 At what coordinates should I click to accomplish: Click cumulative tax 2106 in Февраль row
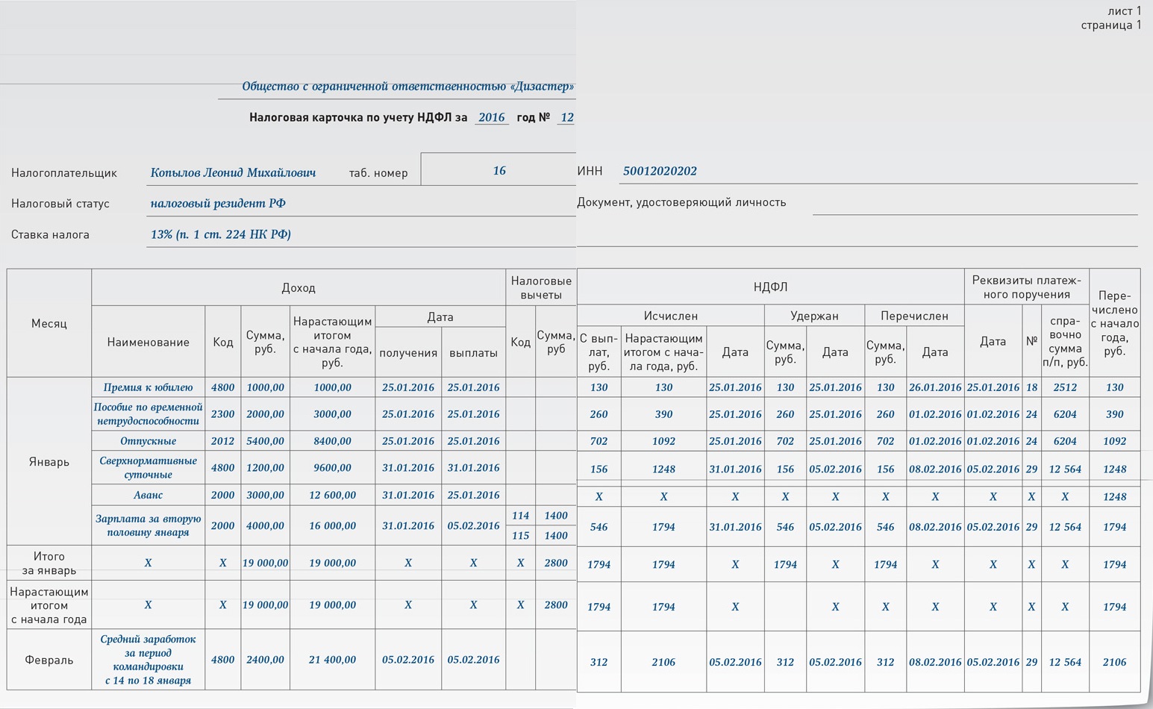tap(663, 662)
